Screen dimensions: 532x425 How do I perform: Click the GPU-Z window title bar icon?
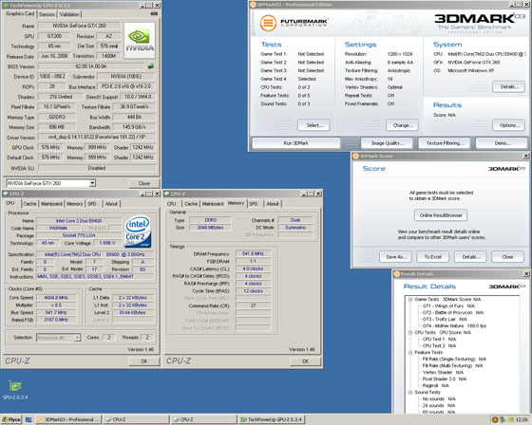[x=6, y=6]
